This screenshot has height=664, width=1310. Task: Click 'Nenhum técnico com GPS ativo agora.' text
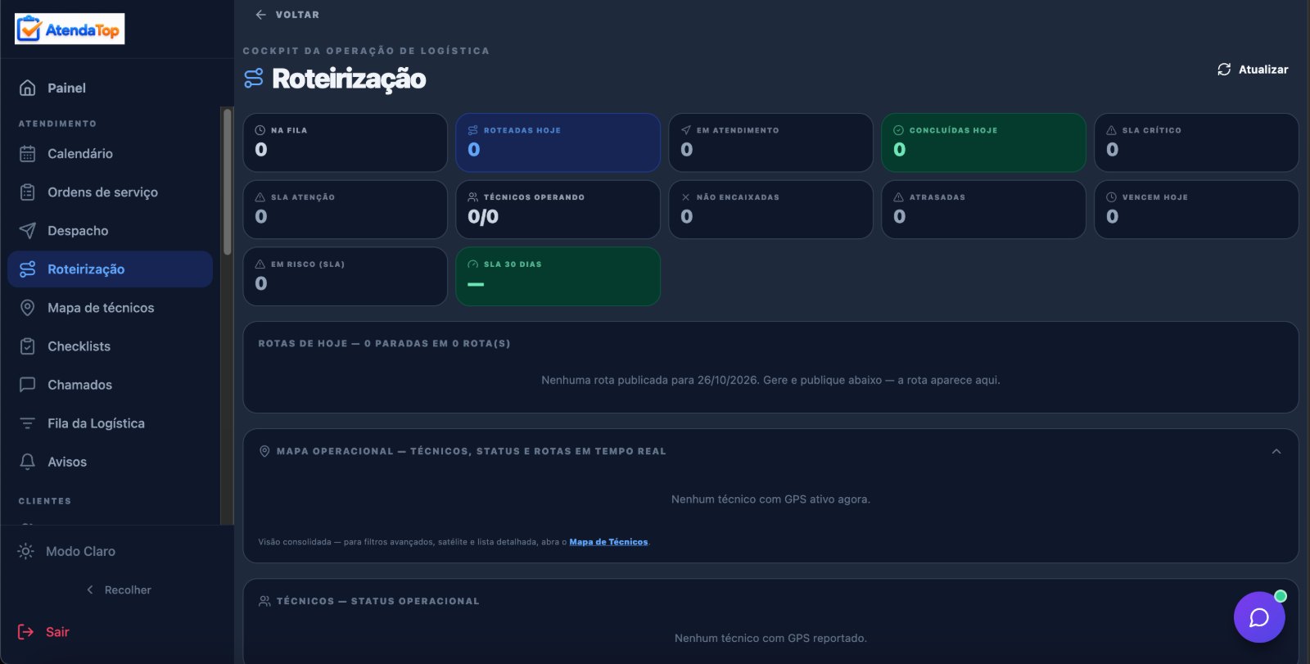tap(770, 499)
